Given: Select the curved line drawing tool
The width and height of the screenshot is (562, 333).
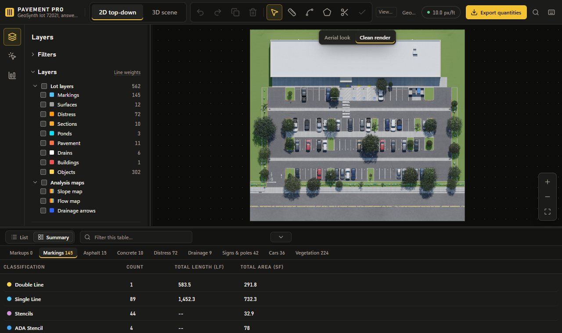Looking at the screenshot, I should (x=310, y=12).
